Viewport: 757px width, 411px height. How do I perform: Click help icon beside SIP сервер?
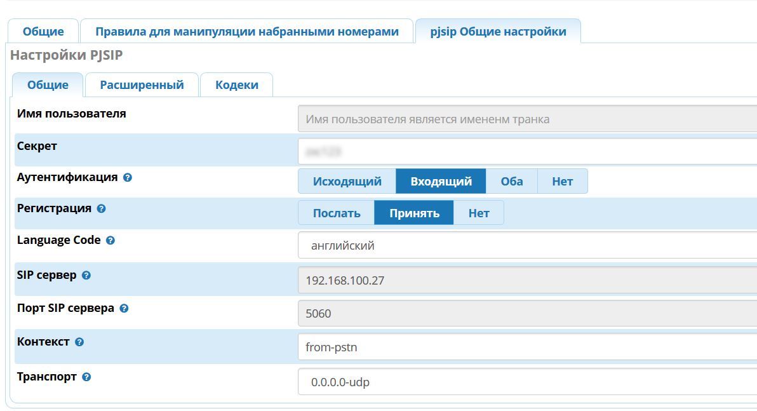coord(86,276)
